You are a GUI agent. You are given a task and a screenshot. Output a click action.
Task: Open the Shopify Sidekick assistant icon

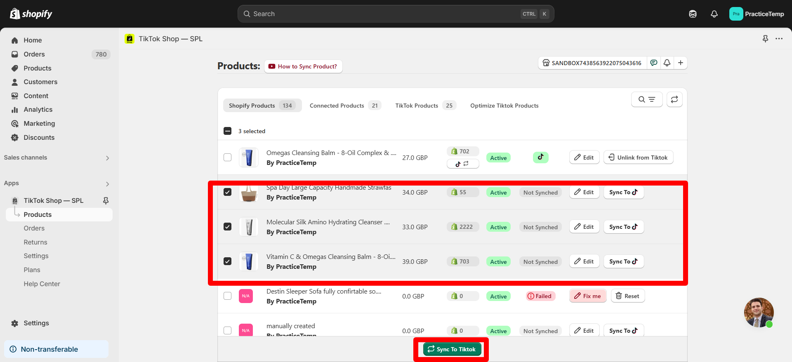[693, 14]
